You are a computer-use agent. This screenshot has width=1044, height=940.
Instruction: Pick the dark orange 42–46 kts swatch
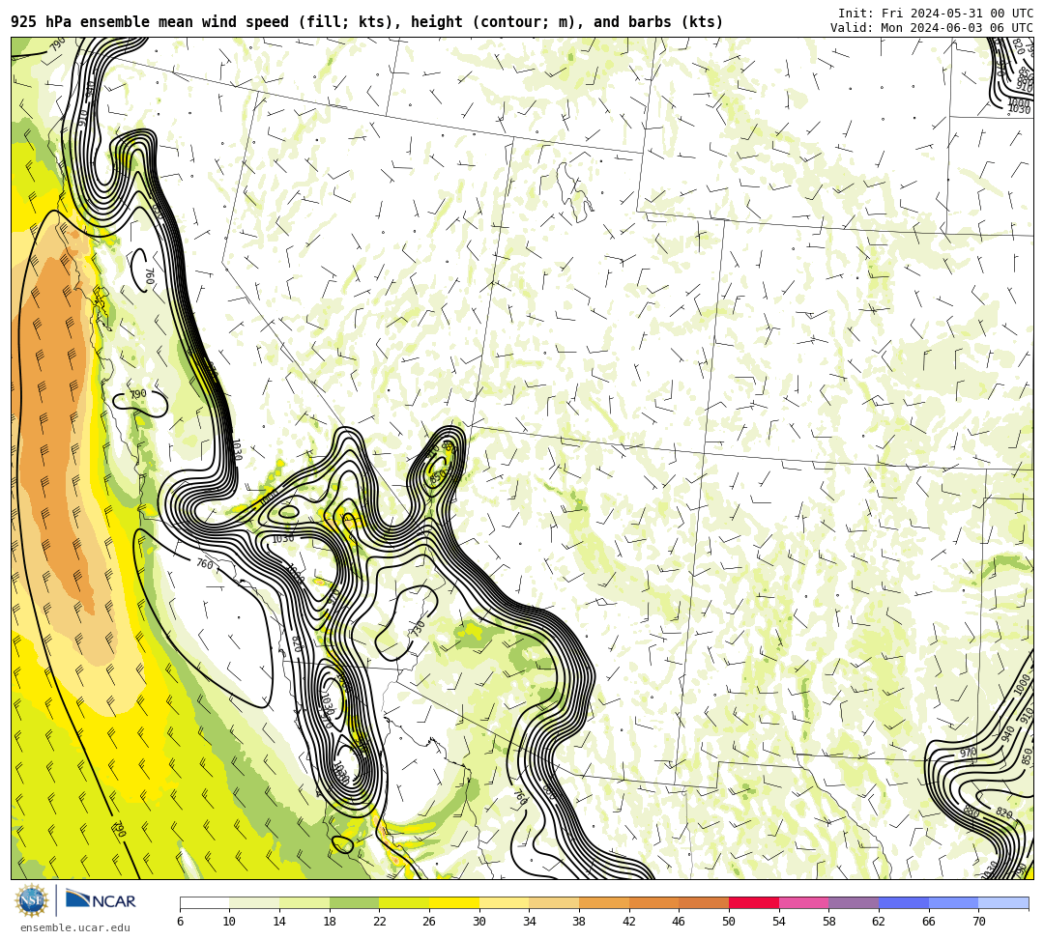tap(653, 902)
